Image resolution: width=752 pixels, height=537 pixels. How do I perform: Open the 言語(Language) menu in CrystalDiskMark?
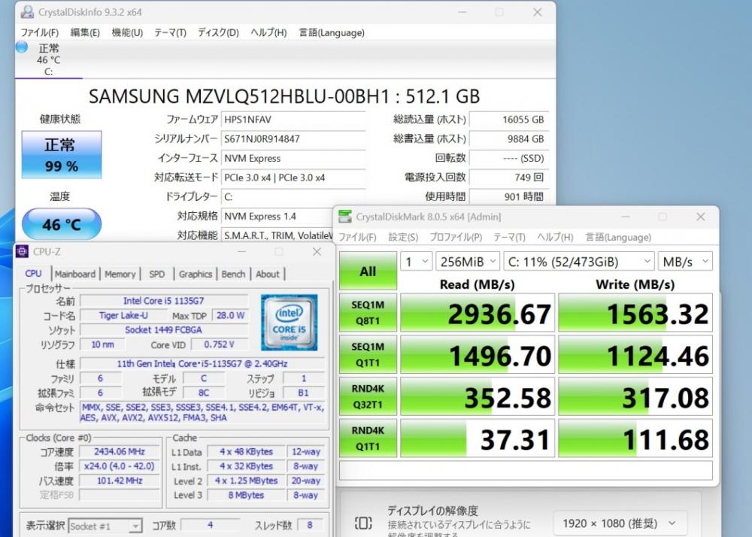point(618,238)
